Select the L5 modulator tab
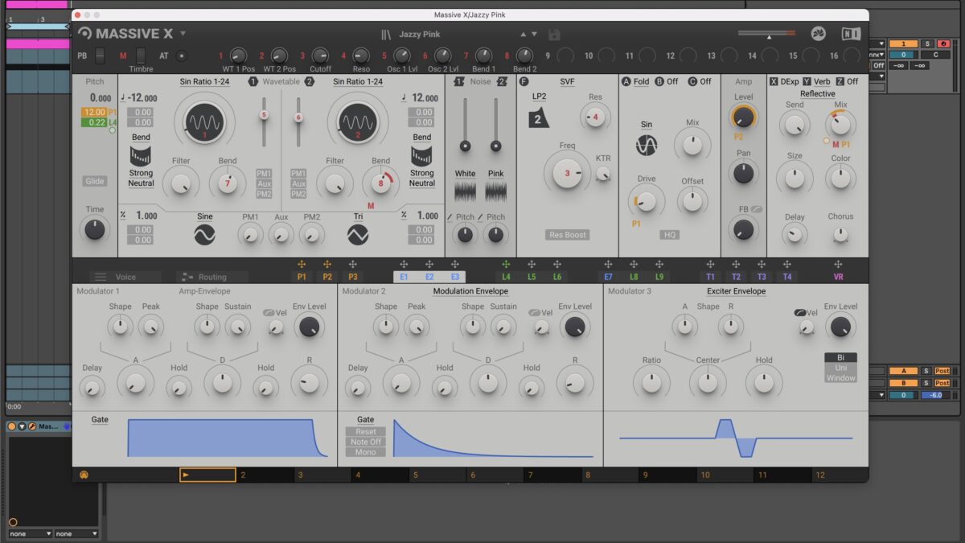 click(x=532, y=277)
